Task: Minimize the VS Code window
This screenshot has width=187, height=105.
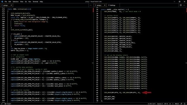Action: [x=174, y=2]
